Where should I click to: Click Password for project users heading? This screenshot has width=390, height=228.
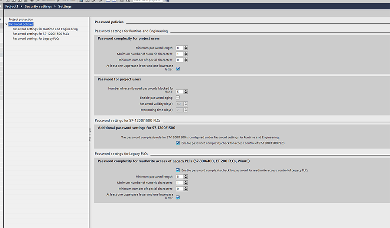[x=120, y=79]
